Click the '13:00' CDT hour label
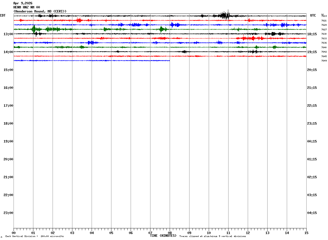328x240 pixels. click(8, 34)
